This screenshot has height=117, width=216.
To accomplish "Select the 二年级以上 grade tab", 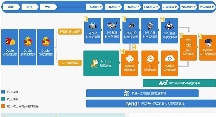I will coord(114,7).
